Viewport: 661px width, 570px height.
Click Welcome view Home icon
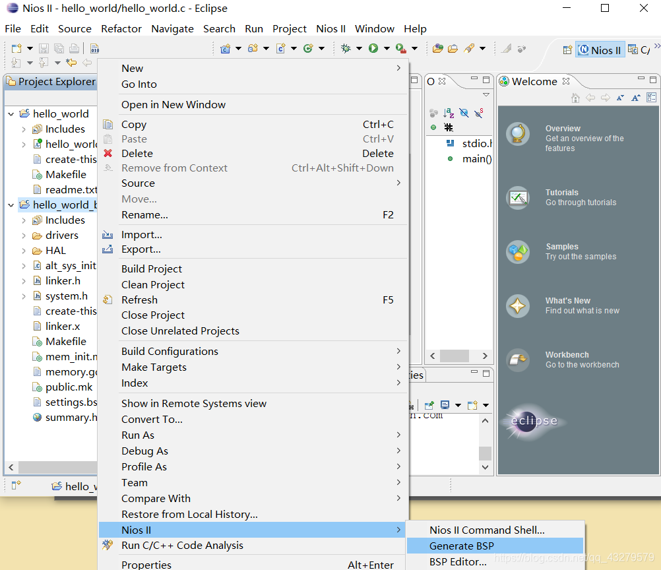pos(575,98)
